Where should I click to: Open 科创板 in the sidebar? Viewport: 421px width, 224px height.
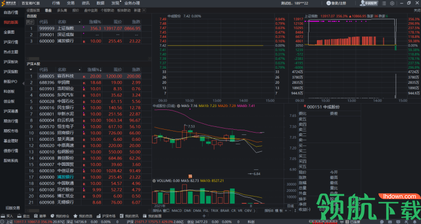[9, 91]
